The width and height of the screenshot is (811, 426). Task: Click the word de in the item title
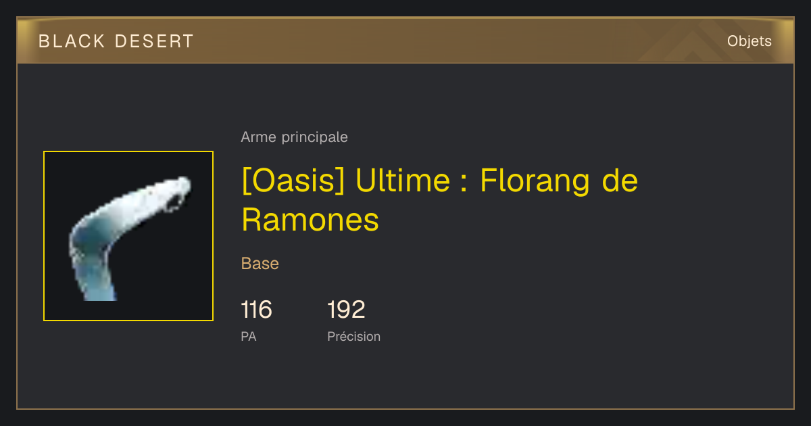[619, 181]
